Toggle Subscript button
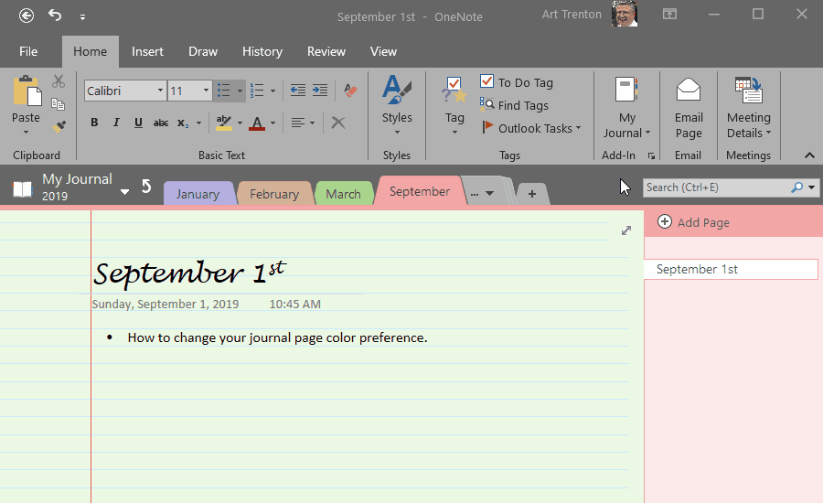The width and height of the screenshot is (823, 503). [x=182, y=123]
